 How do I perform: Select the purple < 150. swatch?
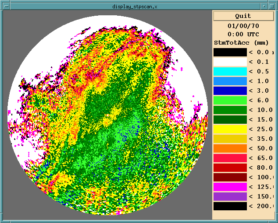(x=230, y=196)
